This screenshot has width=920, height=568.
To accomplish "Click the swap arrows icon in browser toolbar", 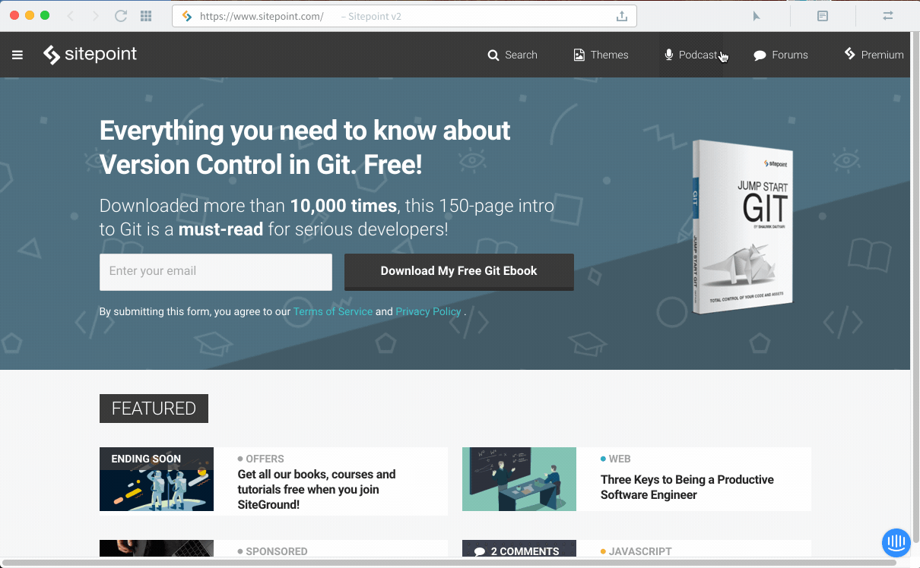I will tap(887, 16).
